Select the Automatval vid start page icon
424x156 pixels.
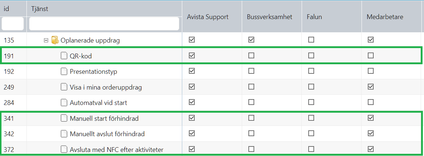(64, 103)
